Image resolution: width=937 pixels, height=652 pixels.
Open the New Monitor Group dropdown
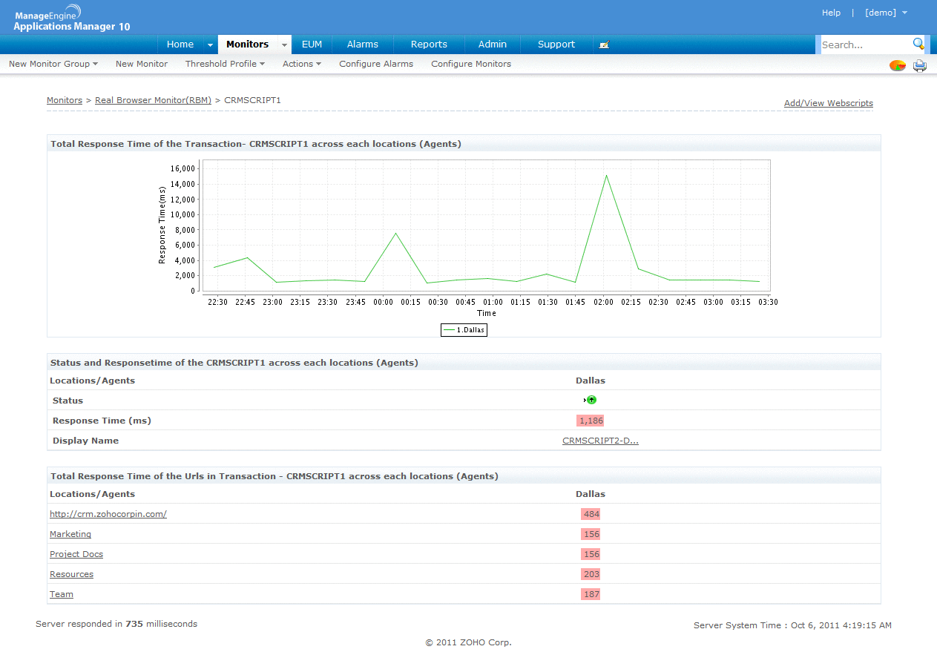click(x=53, y=64)
